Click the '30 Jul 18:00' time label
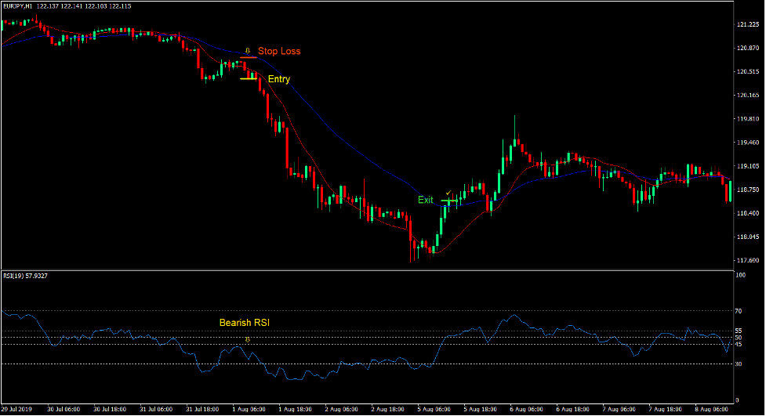 (x=110, y=409)
